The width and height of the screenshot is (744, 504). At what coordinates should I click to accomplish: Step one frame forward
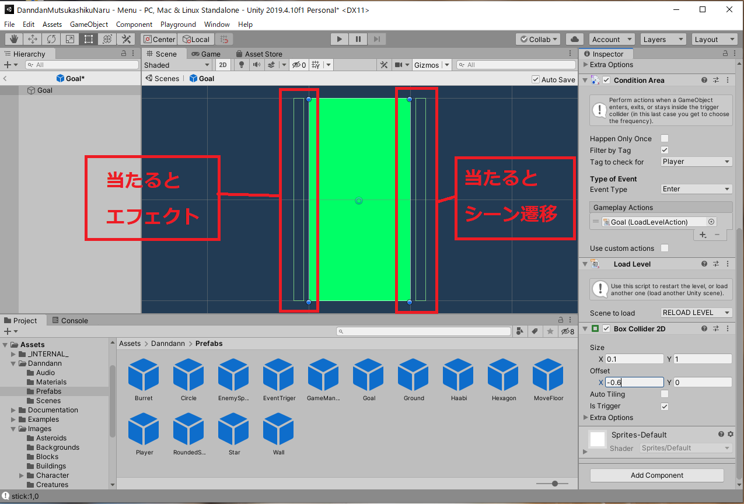(x=377, y=39)
